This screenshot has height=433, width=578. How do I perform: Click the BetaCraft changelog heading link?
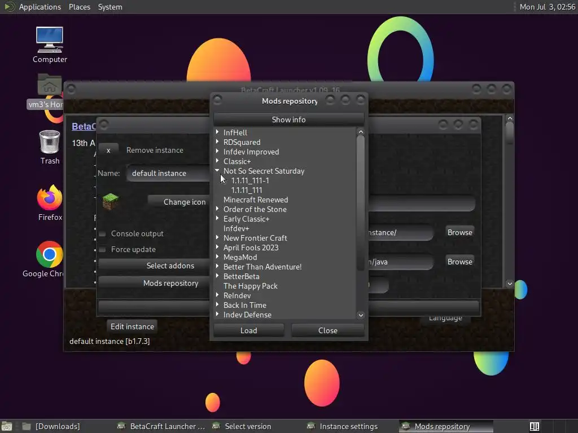[84, 126]
